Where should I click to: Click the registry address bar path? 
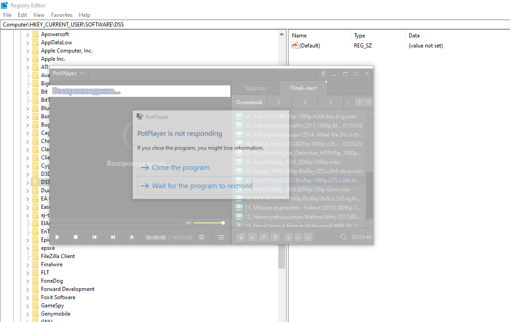click(x=63, y=24)
